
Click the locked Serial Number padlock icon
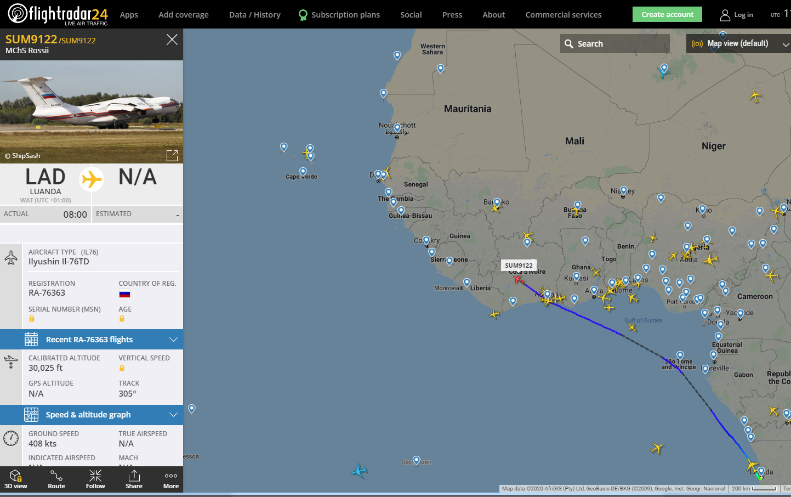32,319
